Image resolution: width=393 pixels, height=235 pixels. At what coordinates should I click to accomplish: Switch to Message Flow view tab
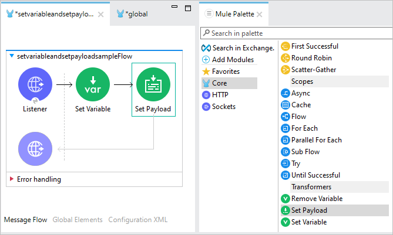coord(26,220)
